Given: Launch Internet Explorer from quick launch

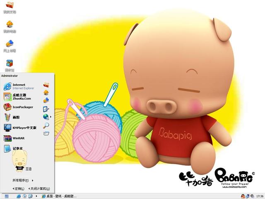Looking at the screenshot, I should tap(19, 196).
